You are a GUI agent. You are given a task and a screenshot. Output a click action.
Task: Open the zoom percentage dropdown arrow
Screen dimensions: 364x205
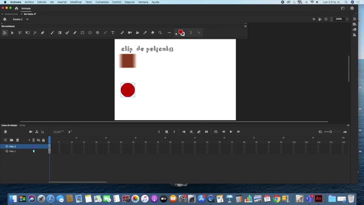pos(347,19)
